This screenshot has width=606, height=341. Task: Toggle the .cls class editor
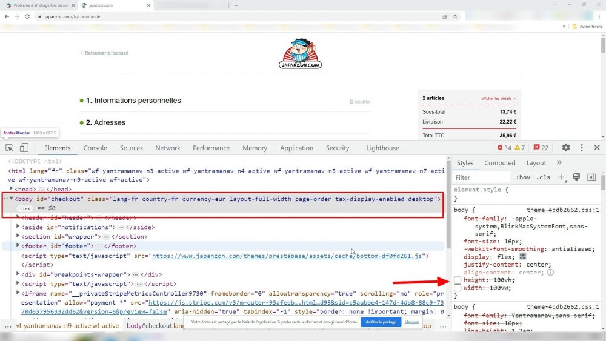pos(543,177)
